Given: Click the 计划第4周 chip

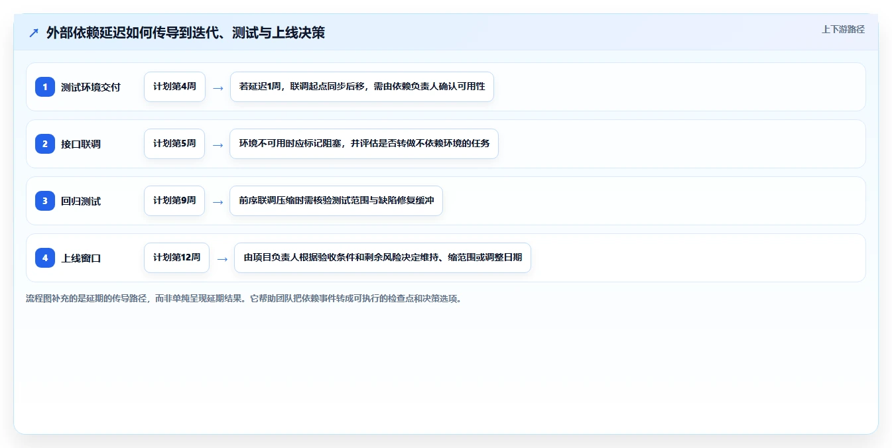Looking at the screenshot, I should click(x=174, y=87).
